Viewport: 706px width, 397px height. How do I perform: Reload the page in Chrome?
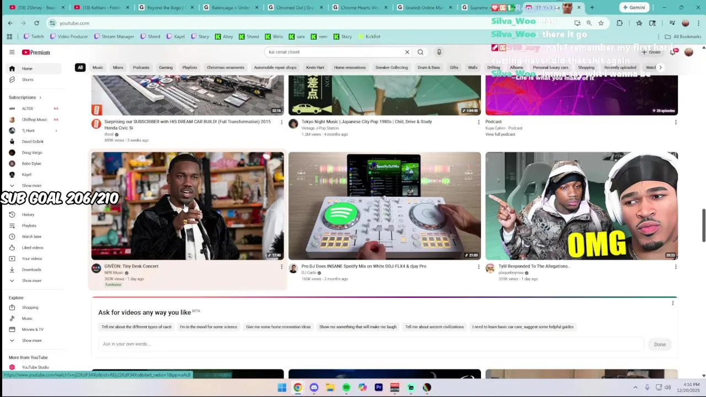36,23
